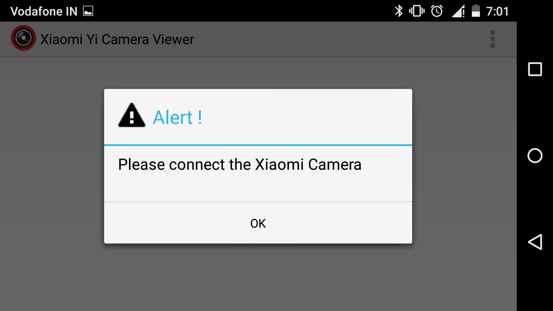Viewport: 553px width, 311px height.
Task: Open Recents with the square button
Action: pyautogui.click(x=535, y=69)
